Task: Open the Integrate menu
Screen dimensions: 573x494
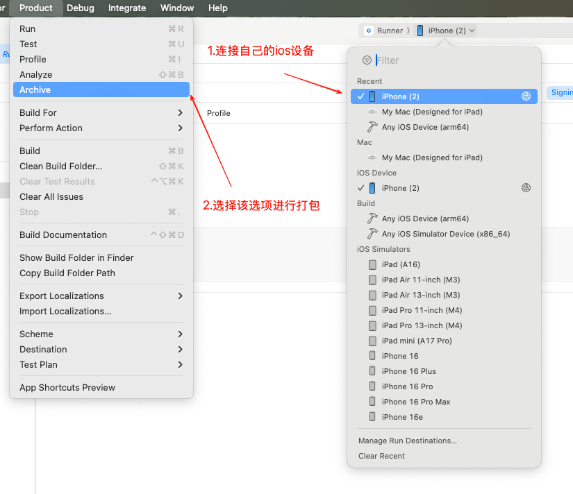Action: click(x=127, y=8)
